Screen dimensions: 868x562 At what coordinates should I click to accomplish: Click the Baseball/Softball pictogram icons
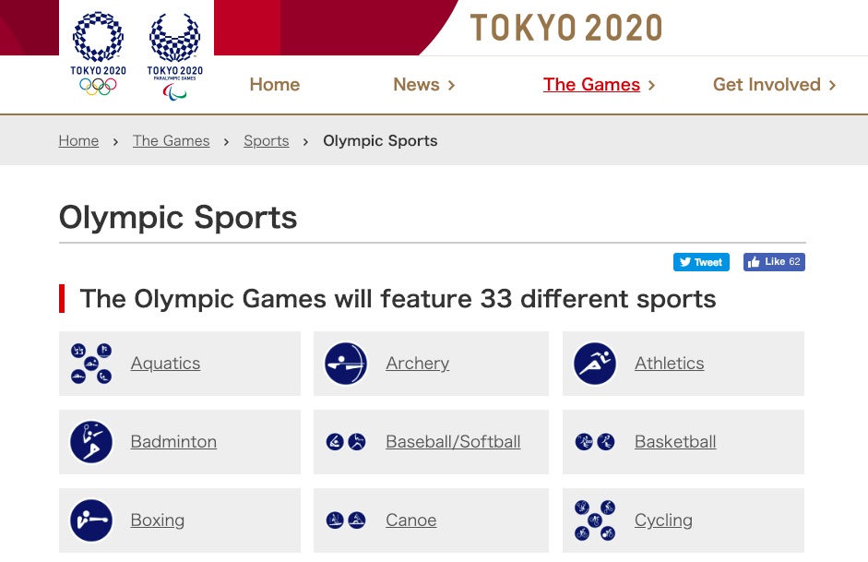pyautogui.click(x=346, y=442)
